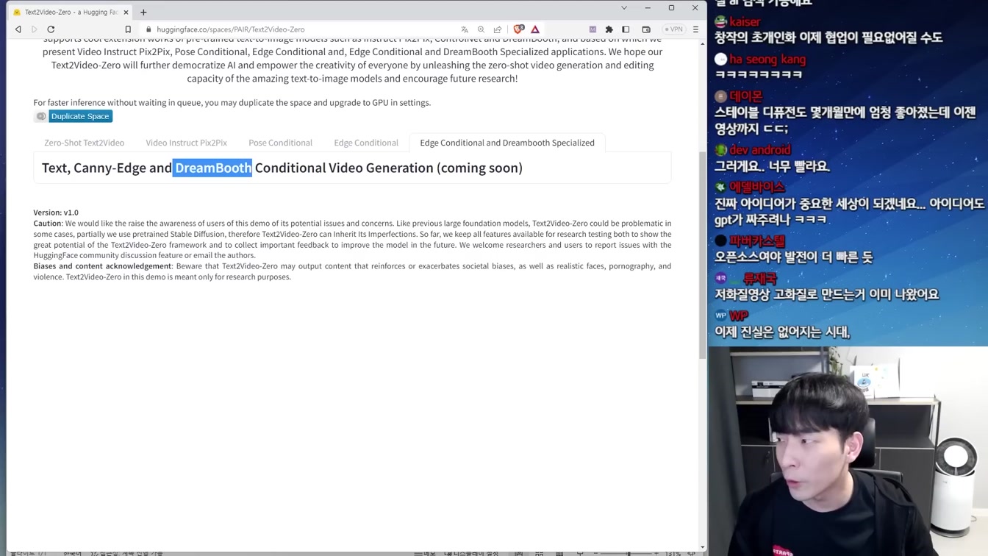Image resolution: width=988 pixels, height=556 pixels.
Task: Click chat username 'kaiser'
Action: coord(745,22)
